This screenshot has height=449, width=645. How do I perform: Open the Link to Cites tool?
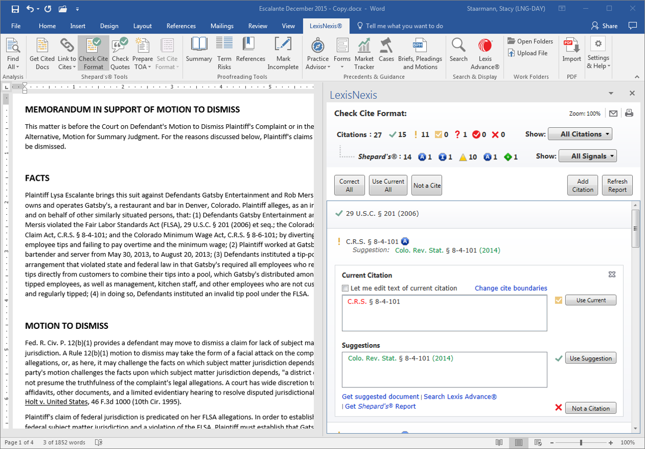(x=67, y=54)
